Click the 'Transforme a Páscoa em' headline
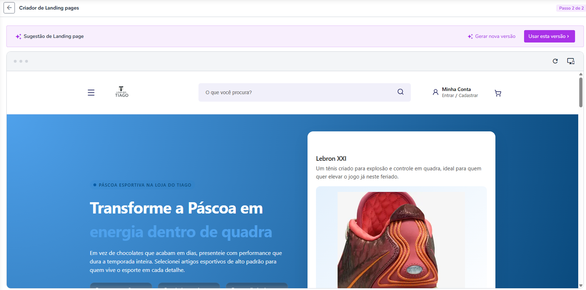The image size is (586, 290). pyautogui.click(x=176, y=208)
